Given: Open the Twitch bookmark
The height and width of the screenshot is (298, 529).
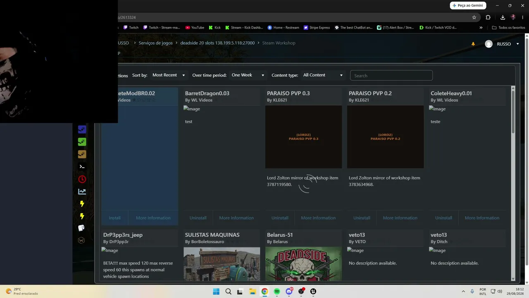Looking at the screenshot, I should [x=131, y=28].
